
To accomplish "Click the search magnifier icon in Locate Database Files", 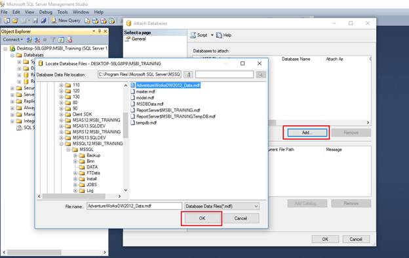I will click(261, 75).
